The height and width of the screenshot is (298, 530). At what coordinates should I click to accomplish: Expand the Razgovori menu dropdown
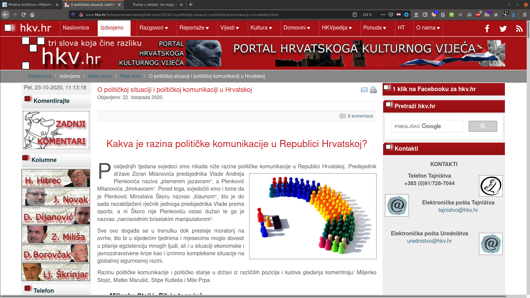tap(154, 28)
